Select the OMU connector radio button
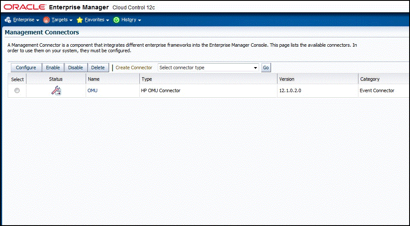This screenshot has width=410, height=226. (17, 90)
